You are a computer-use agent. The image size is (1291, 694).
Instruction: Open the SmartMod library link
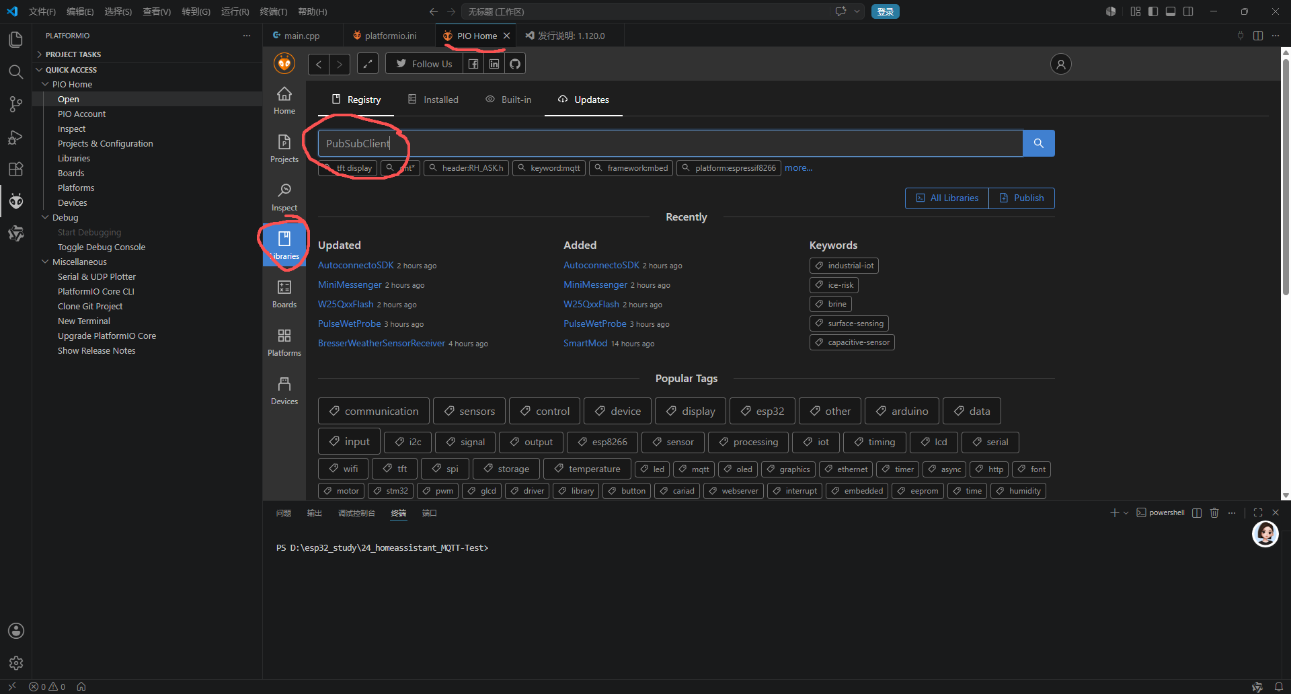point(585,344)
